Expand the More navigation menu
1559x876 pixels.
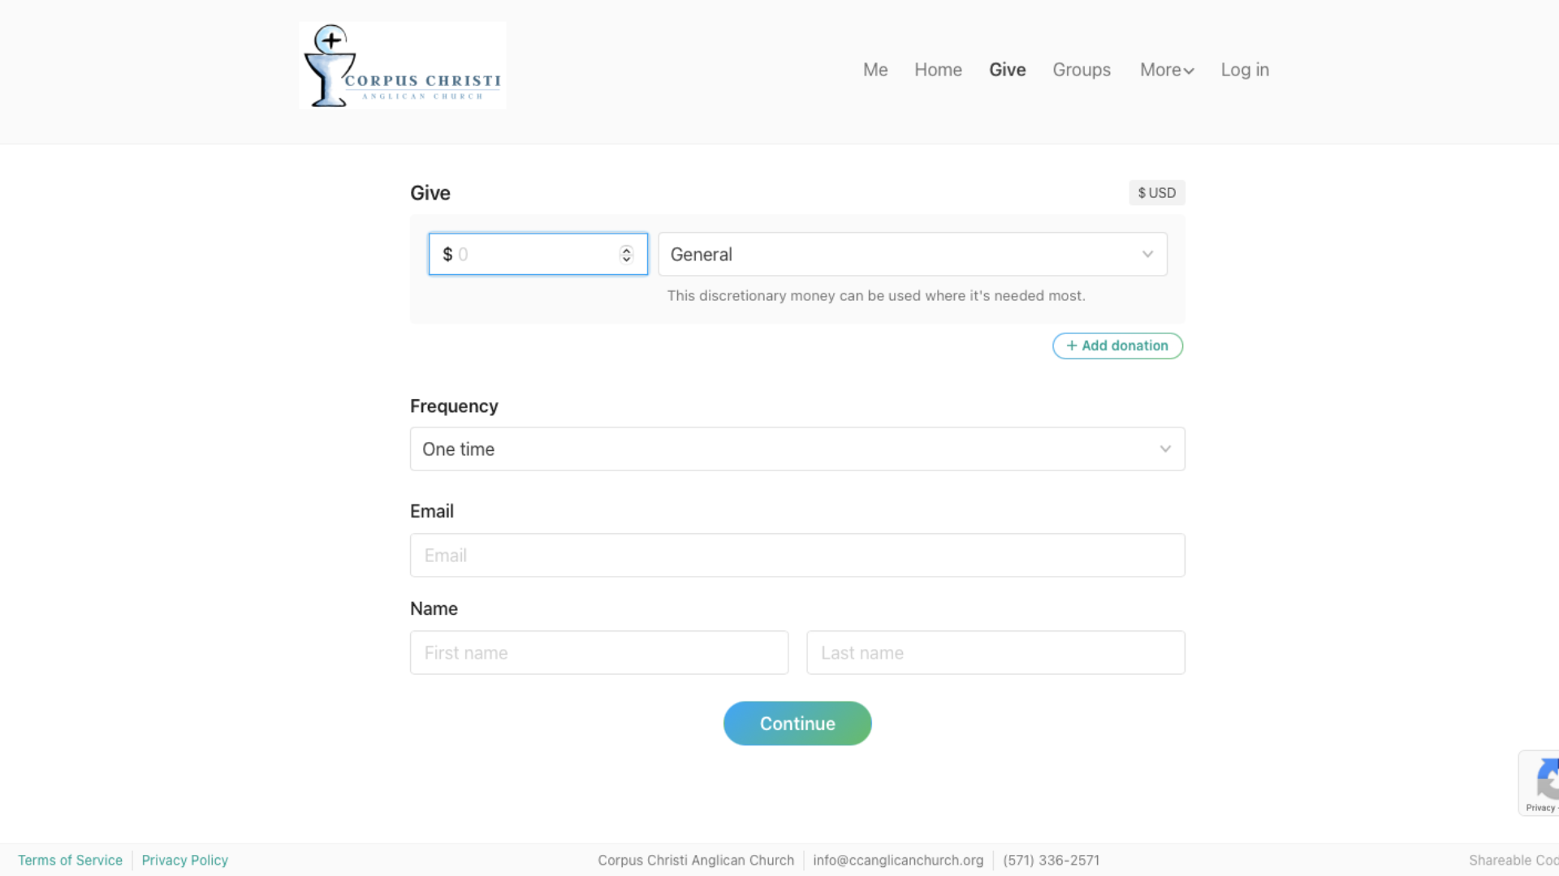click(1166, 70)
